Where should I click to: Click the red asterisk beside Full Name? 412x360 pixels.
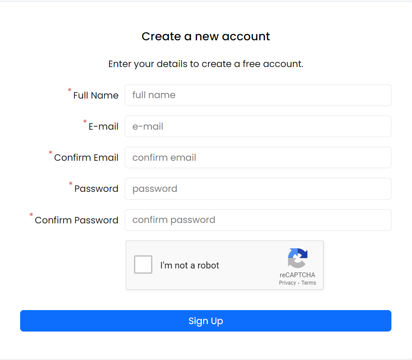(69, 90)
